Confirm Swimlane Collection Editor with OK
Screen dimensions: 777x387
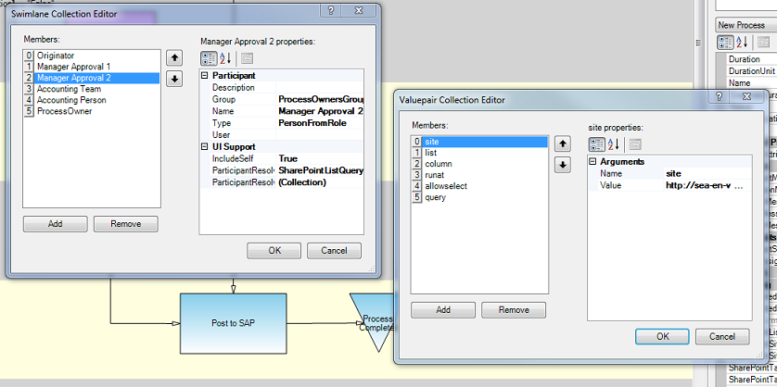274,250
